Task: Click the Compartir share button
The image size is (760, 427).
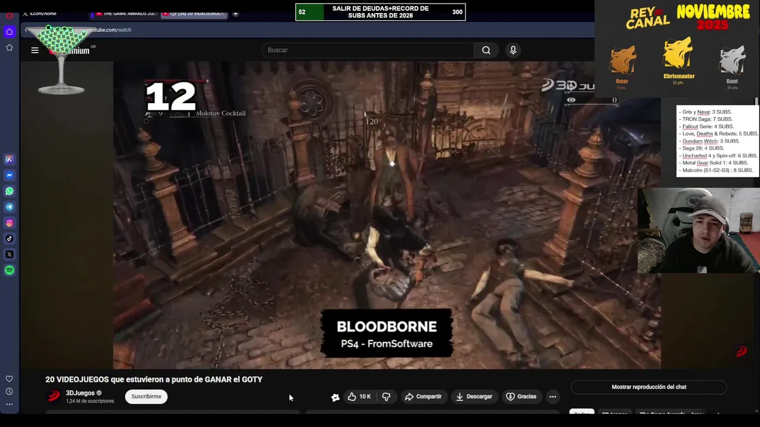Action: tap(423, 397)
